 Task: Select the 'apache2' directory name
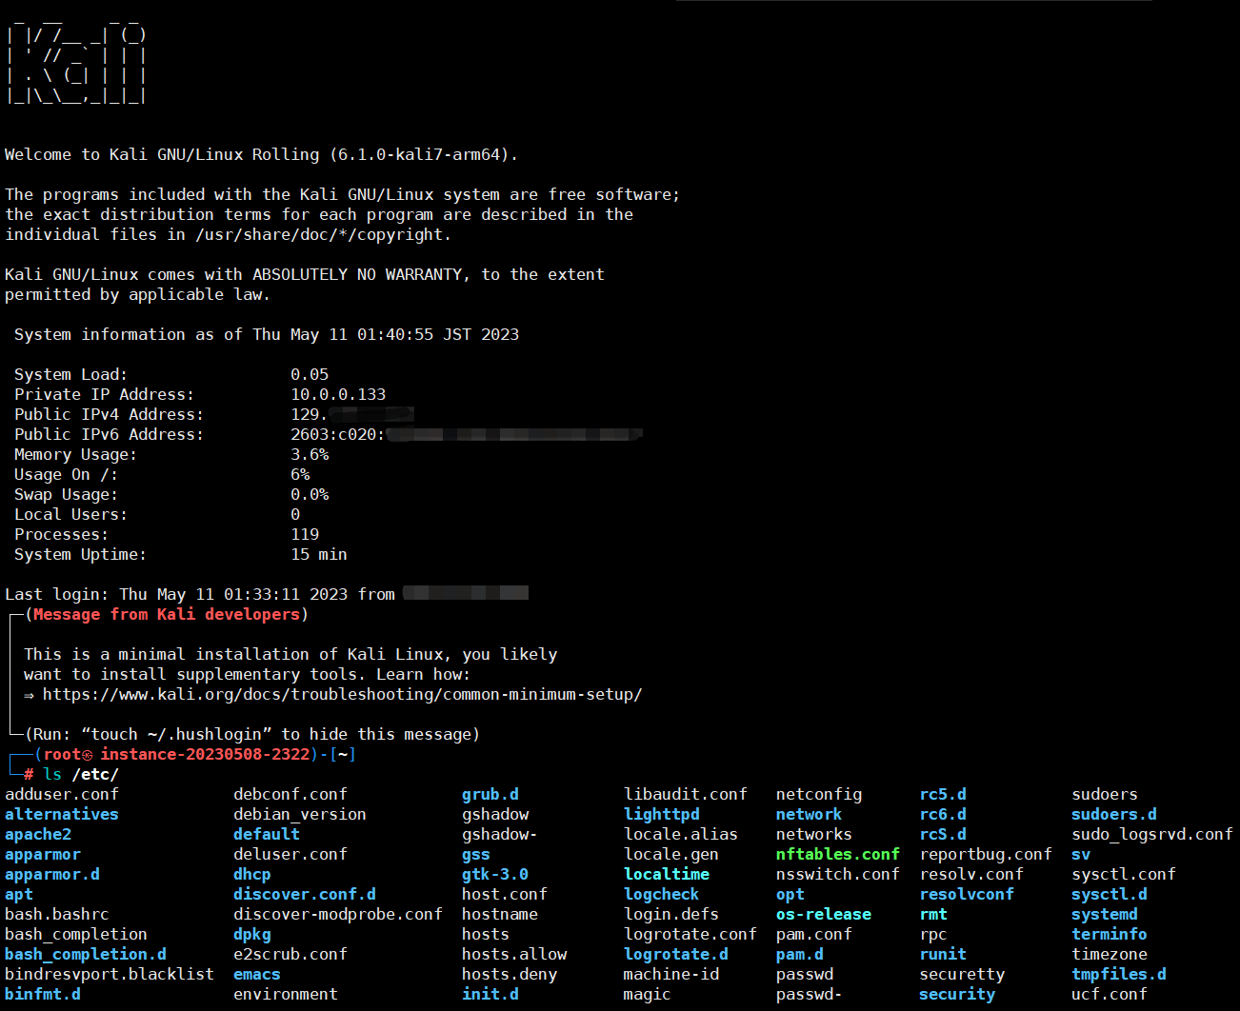pos(38,834)
